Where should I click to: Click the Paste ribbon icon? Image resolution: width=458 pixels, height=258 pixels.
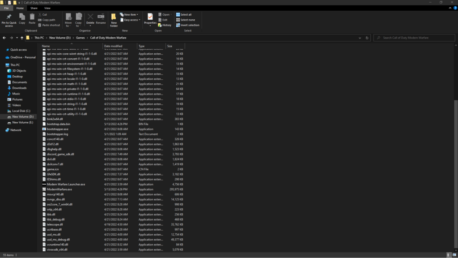point(32,19)
